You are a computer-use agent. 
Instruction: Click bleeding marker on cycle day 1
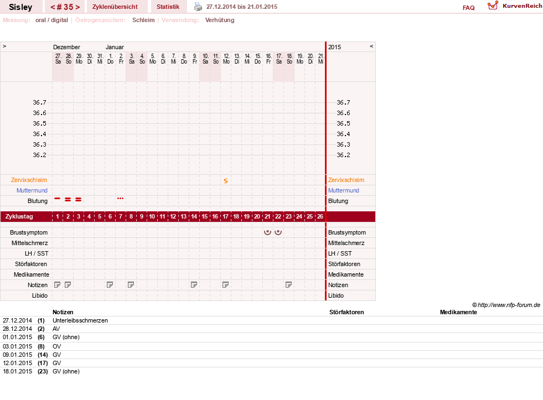(58, 199)
